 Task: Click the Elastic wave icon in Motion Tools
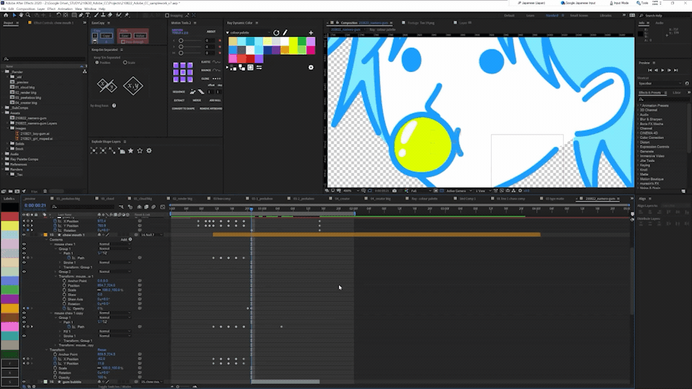coord(216,62)
